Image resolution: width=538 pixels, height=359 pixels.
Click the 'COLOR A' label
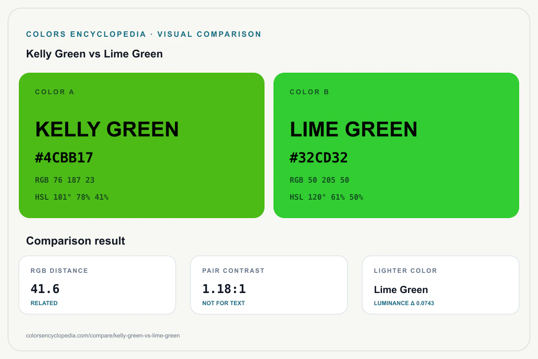[55, 92]
